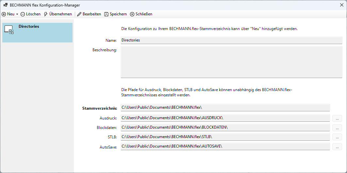Open the STLB path browse button

tap(337, 137)
